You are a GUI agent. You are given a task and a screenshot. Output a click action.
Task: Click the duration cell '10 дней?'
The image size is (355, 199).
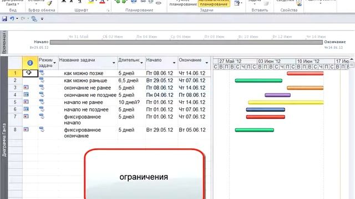point(129,102)
